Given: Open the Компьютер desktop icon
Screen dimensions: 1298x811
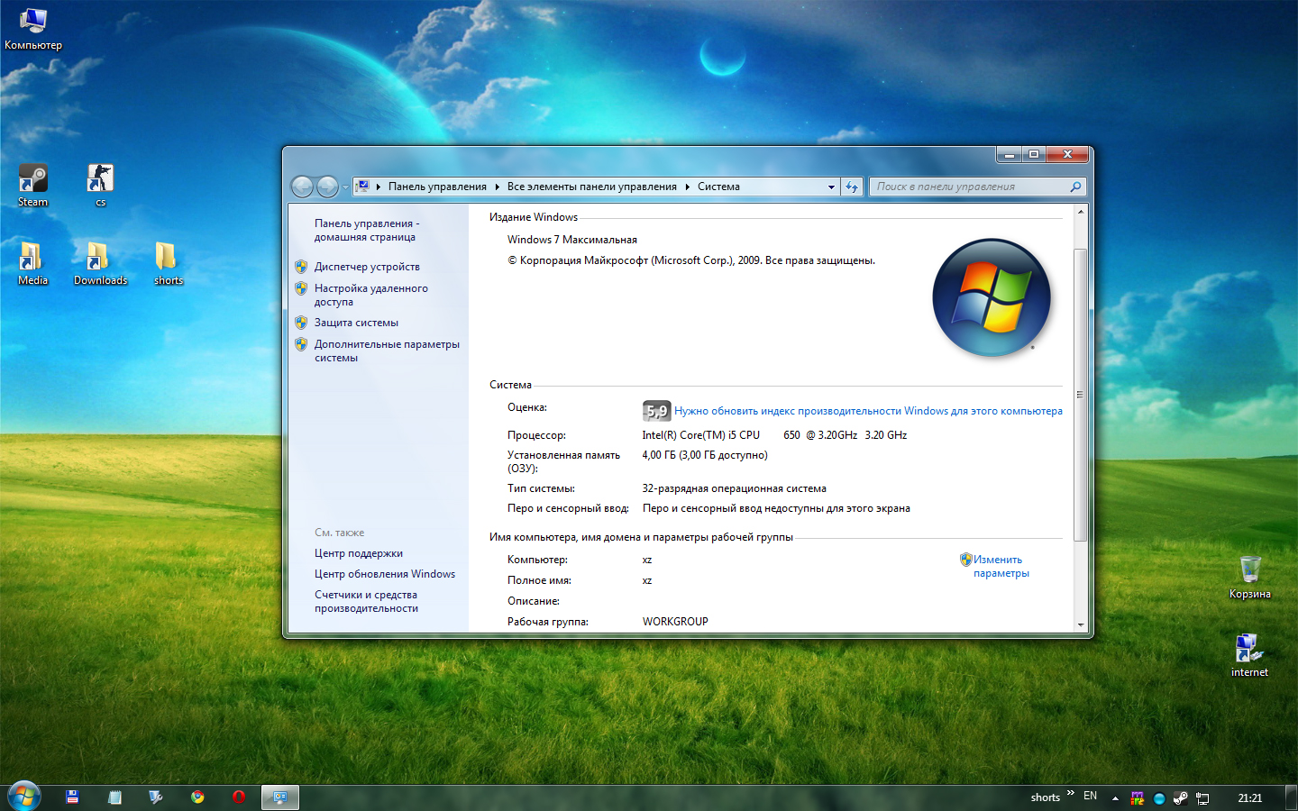Looking at the screenshot, I should point(33,29).
